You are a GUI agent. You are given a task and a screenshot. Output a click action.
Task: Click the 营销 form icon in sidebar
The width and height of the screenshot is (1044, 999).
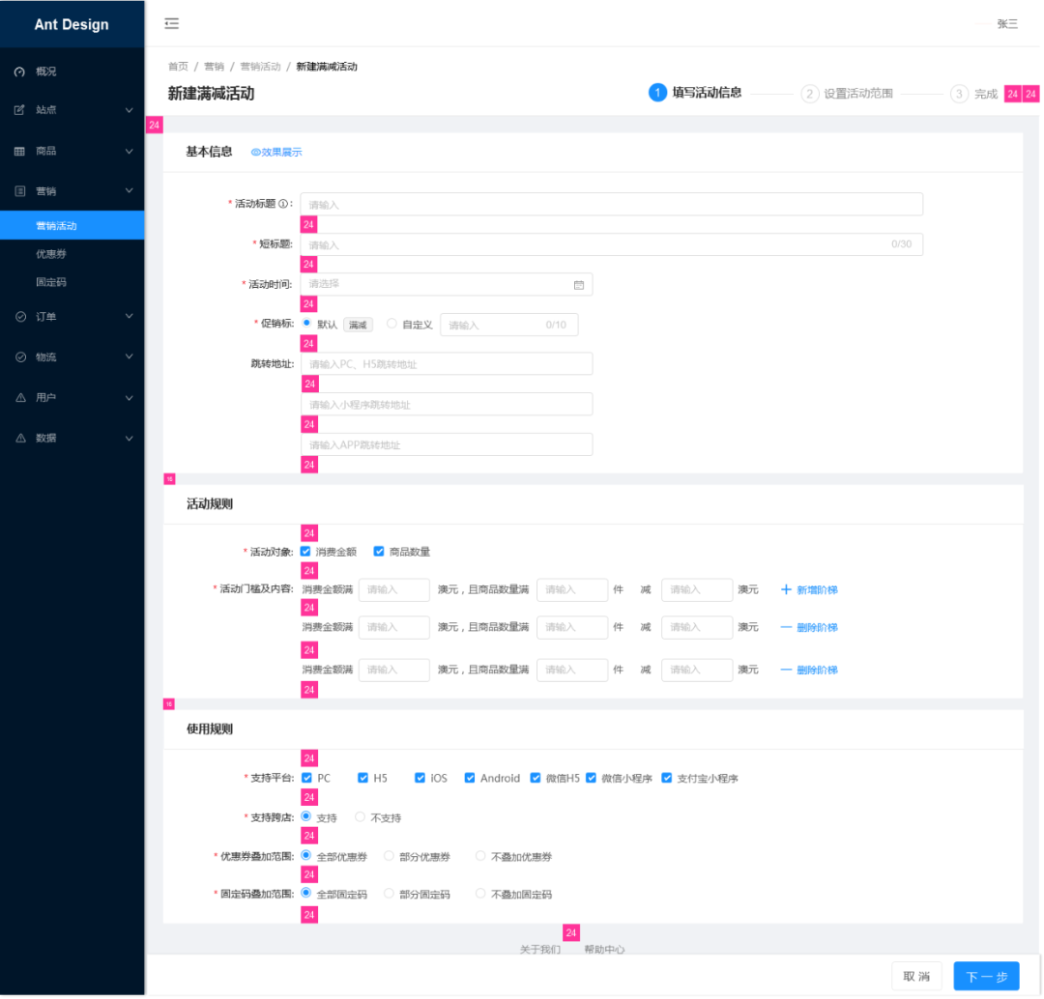click(20, 191)
